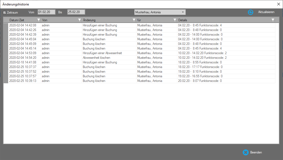Expand the Musterfrau, Antonia employee dropdown
The width and height of the screenshot is (283, 160).
tap(183, 12)
